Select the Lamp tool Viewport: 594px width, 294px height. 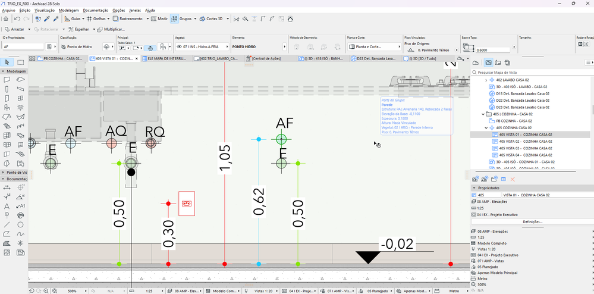pos(21,107)
